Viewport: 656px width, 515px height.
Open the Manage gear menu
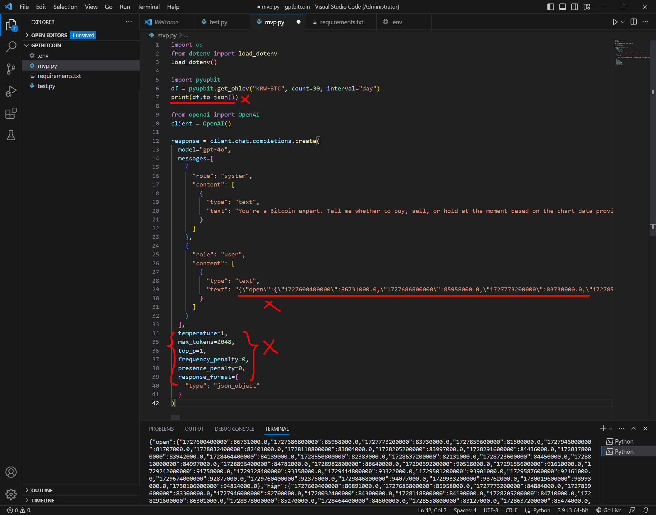pos(11,494)
